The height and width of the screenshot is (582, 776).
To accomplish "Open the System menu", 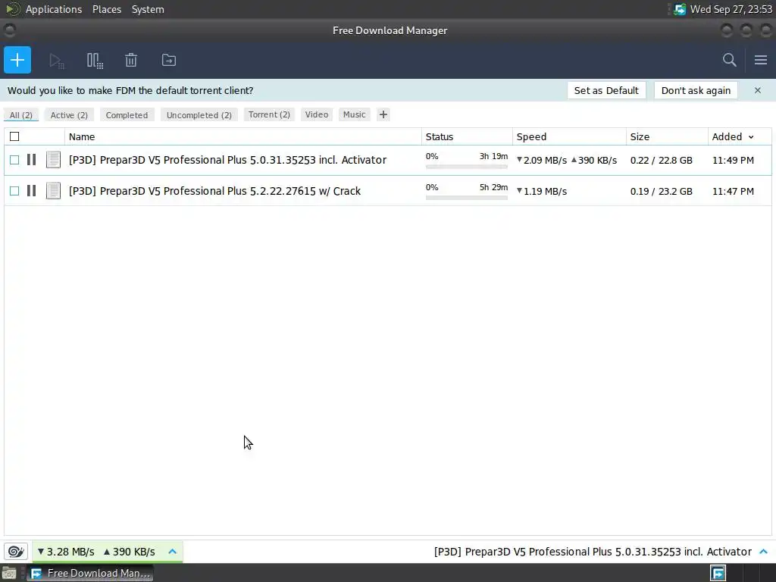I will point(148,9).
